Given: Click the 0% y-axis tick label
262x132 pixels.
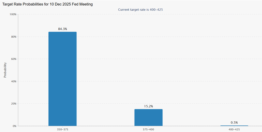Looking at the screenshot, I should coord(15,126).
